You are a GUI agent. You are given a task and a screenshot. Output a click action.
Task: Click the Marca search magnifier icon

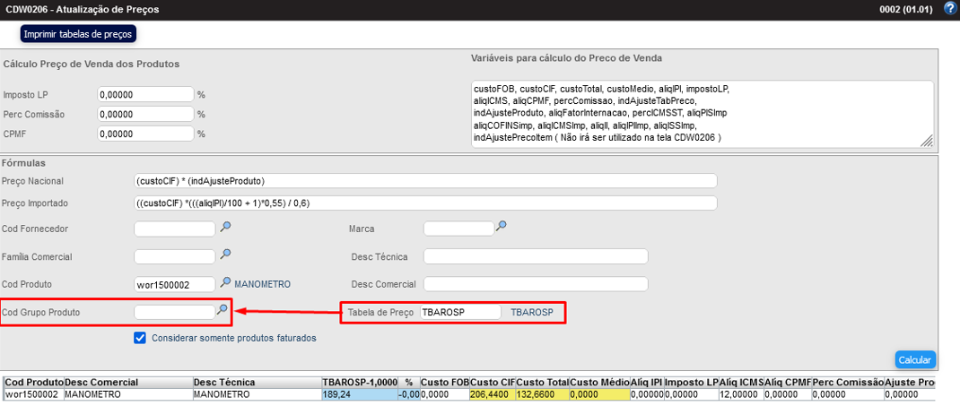pos(502,226)
